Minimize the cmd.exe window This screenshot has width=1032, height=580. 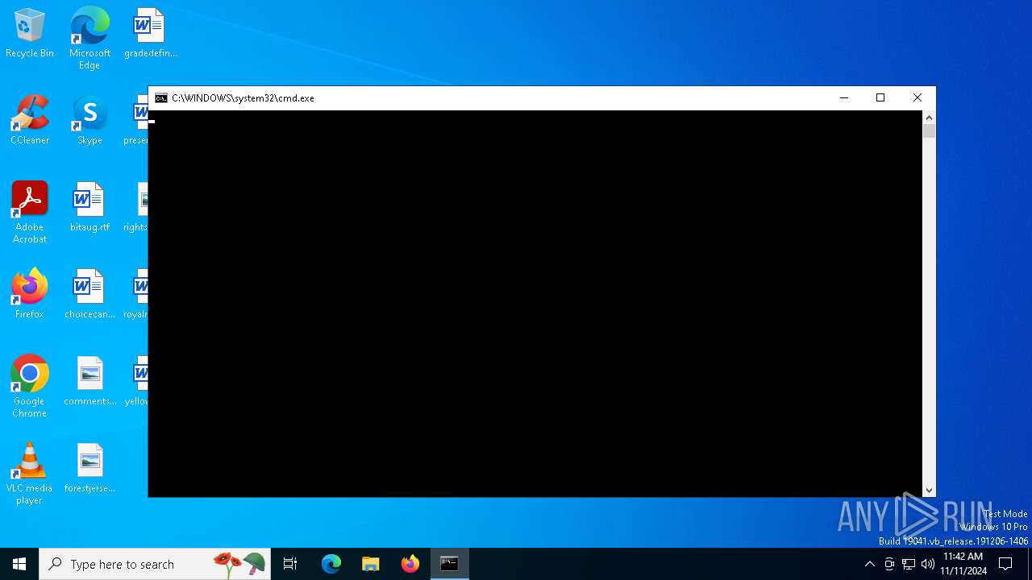(844, 98)
